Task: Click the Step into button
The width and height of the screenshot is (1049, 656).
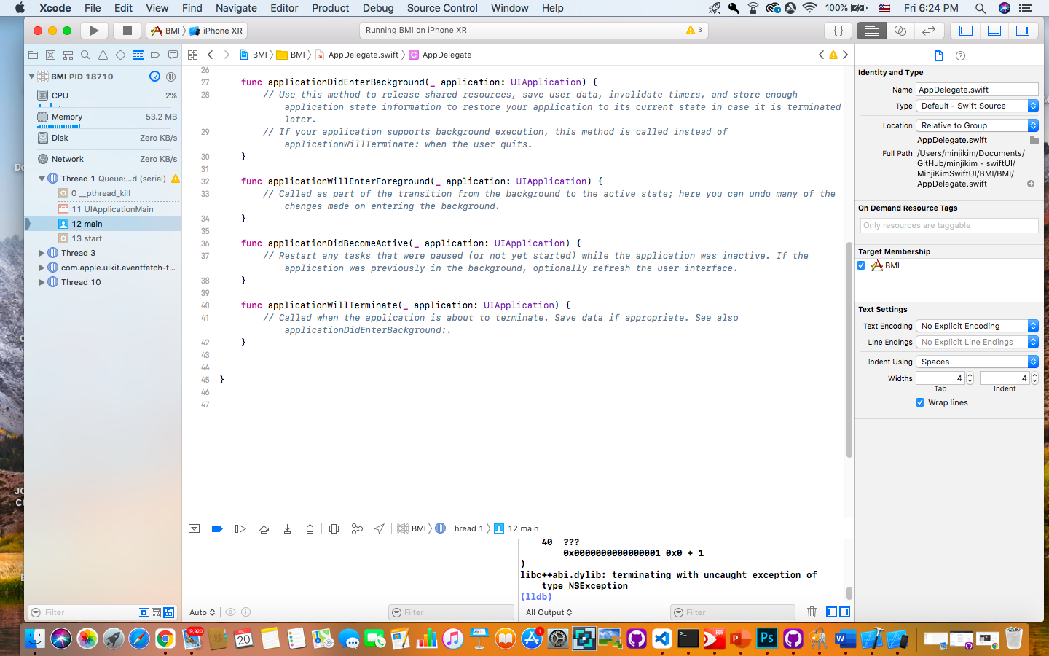Action: tap(287, 528)
